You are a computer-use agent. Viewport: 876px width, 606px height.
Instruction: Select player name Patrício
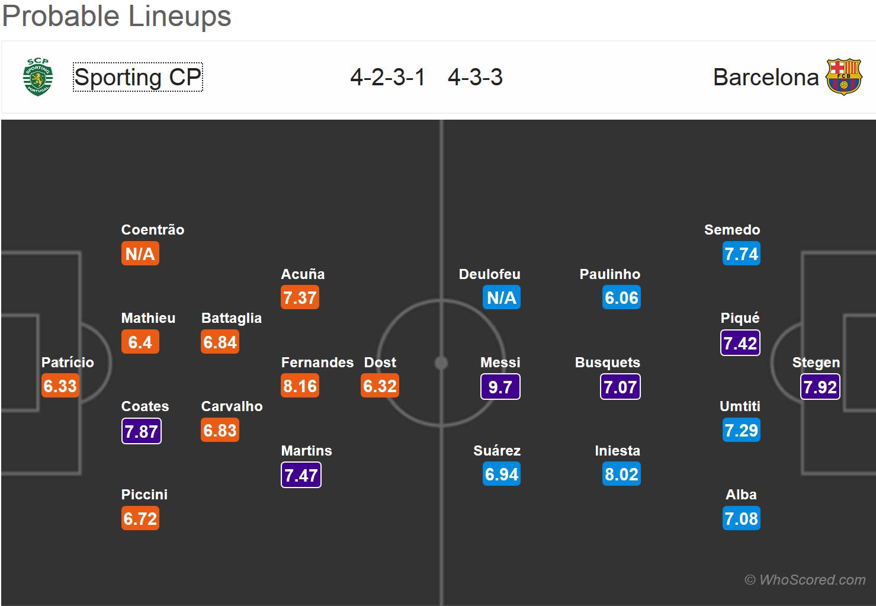pyautogui.click(x=68, y=363)
